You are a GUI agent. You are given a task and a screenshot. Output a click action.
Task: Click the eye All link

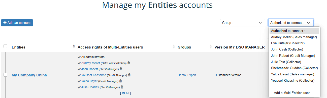click(x=125, y=93)
